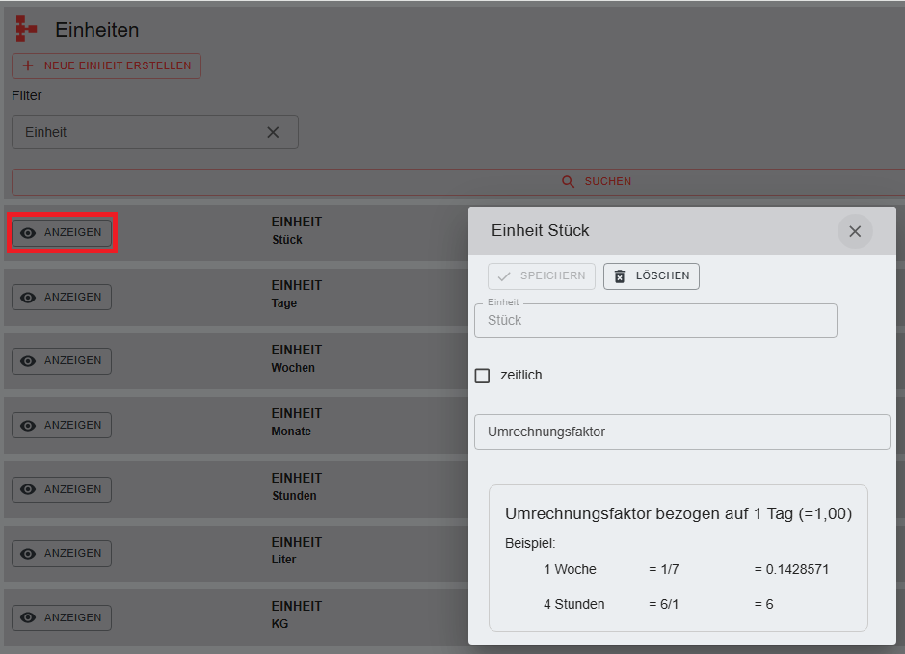The width and height of the screenshot is (905, 654).
Task: Click the eye icon in Wochen row
Action: click(x=28, y=361)
